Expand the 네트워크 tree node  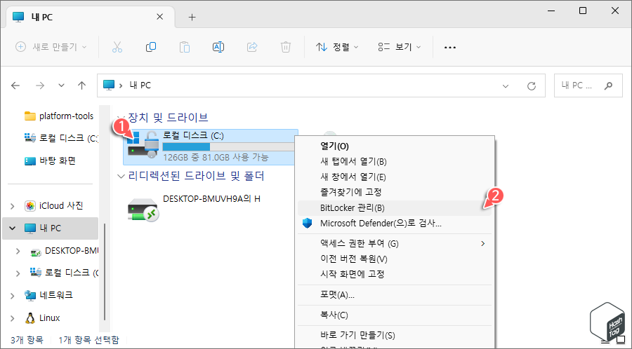[x=13, y=295]
